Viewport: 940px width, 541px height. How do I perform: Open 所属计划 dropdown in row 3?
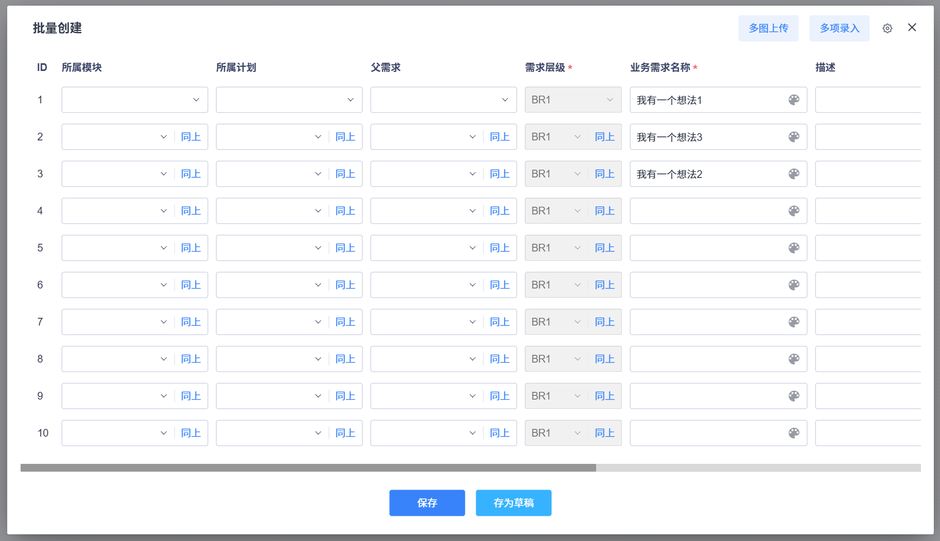pos(272,174)
